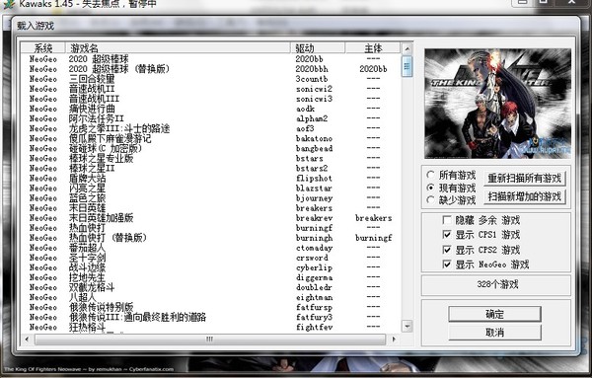Select game row 蓝色之旅
The image size is (592, 378).
[210, 197]
